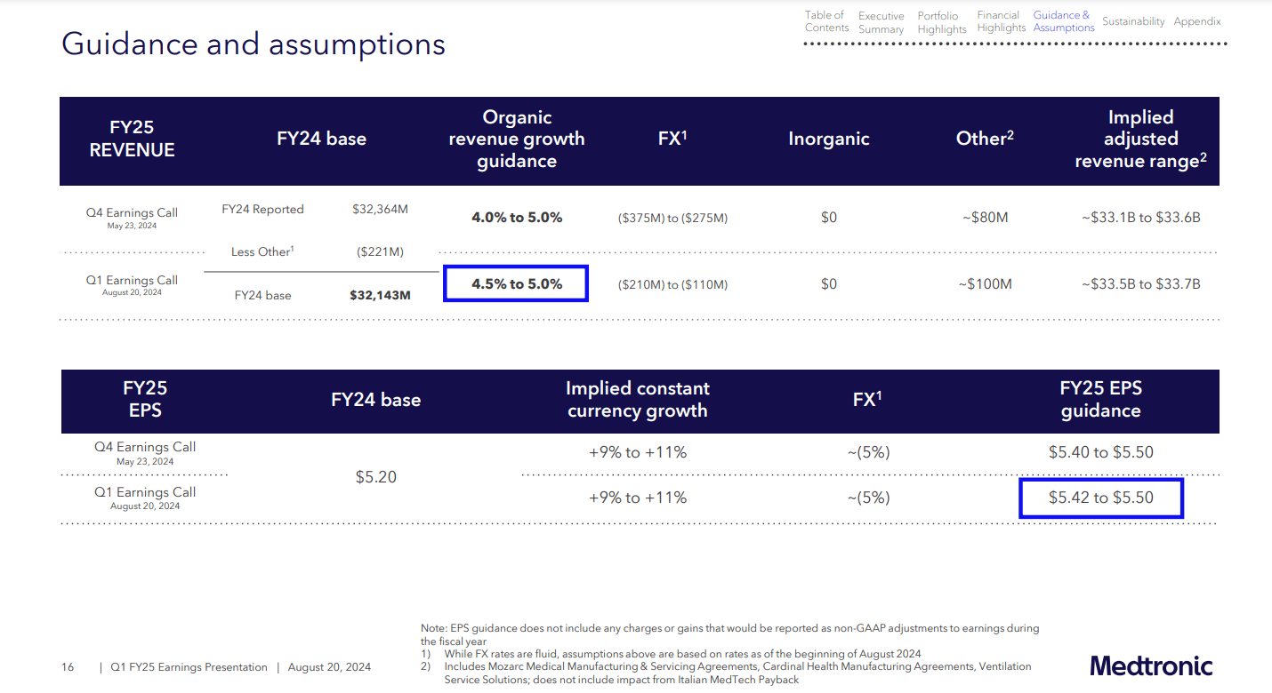Switch to the Portfolio Highlights tab
Screen dimensions: 1272x693
(941, 22)
